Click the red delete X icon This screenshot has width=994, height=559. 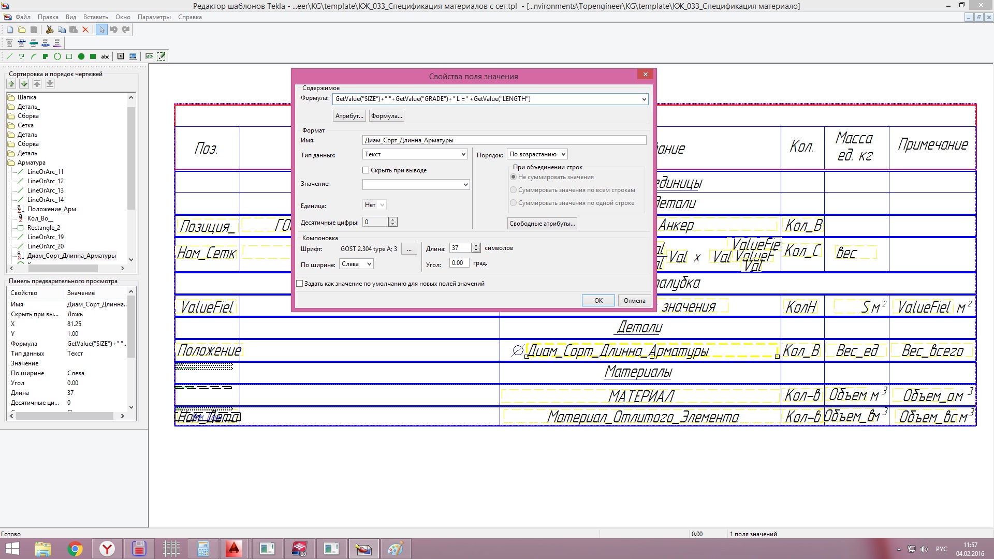[85, 30]
